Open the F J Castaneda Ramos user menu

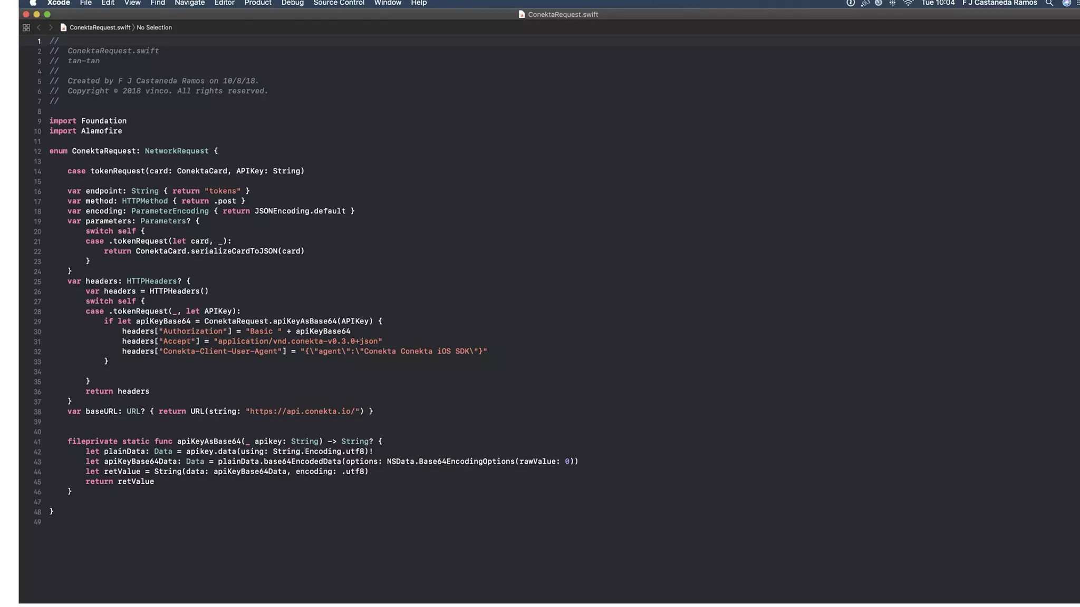[999, 3]
